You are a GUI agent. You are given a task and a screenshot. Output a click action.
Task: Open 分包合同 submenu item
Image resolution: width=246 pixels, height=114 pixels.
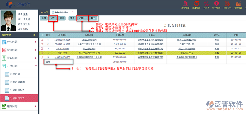tap(19, 74)
